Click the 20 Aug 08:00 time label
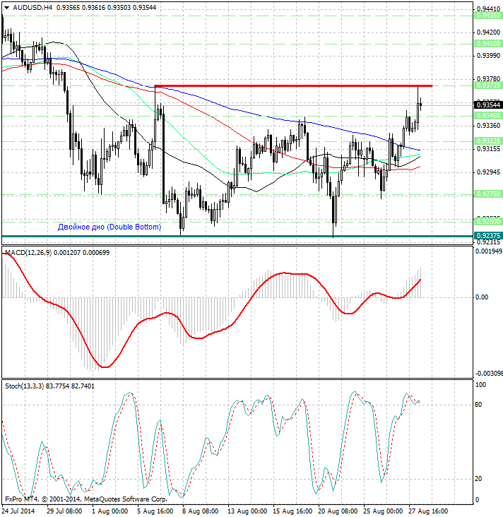The image size is (503, 517). 338,511
